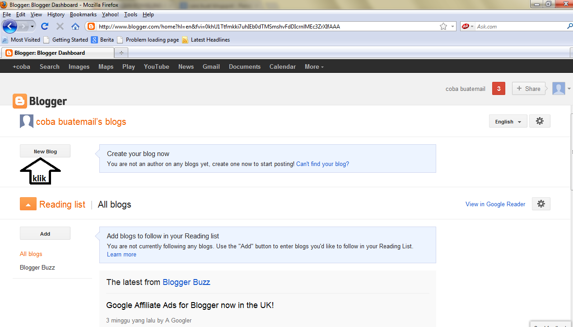Go forward with the browser Forward arrow
This screenshot has height=327, width=573.
(x=23, y=26)
